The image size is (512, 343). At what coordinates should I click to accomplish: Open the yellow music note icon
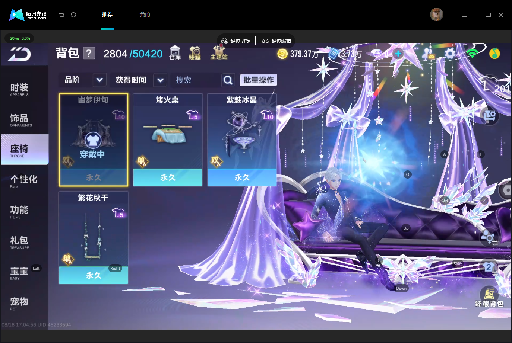[494, 54]
